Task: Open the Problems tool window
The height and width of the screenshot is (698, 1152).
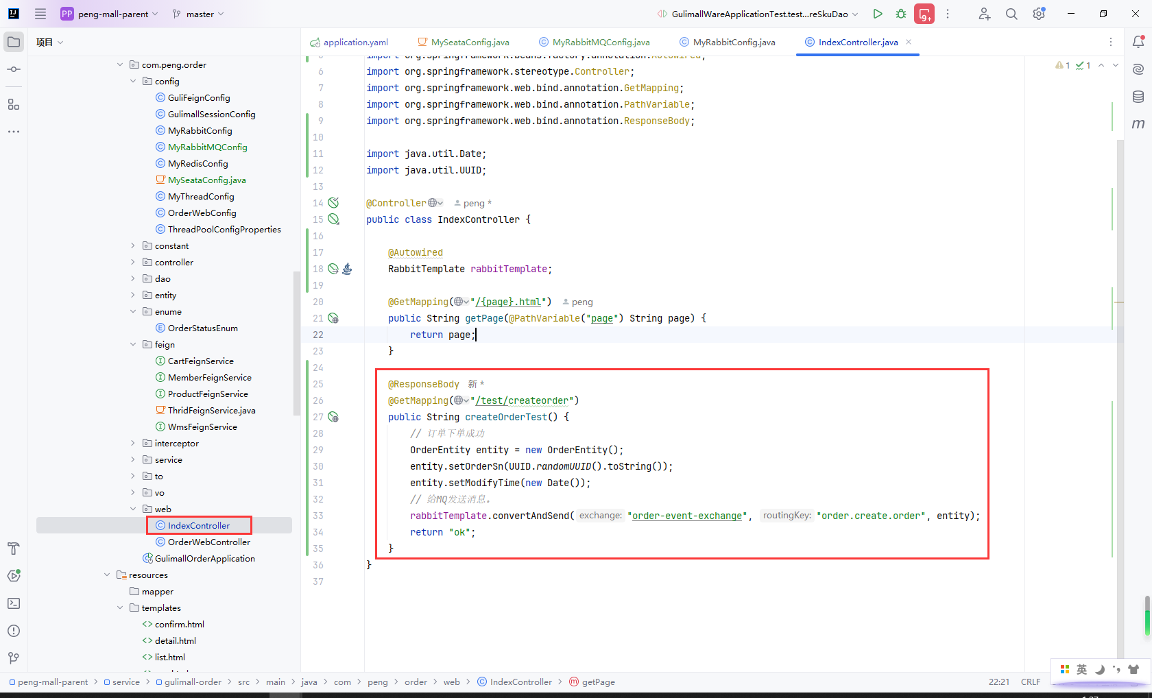Action: 14,631
